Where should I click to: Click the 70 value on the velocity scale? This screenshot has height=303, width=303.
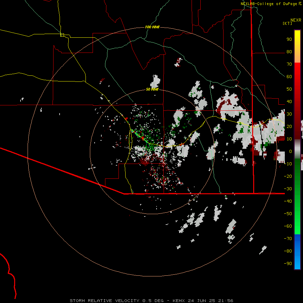(289, 64)
